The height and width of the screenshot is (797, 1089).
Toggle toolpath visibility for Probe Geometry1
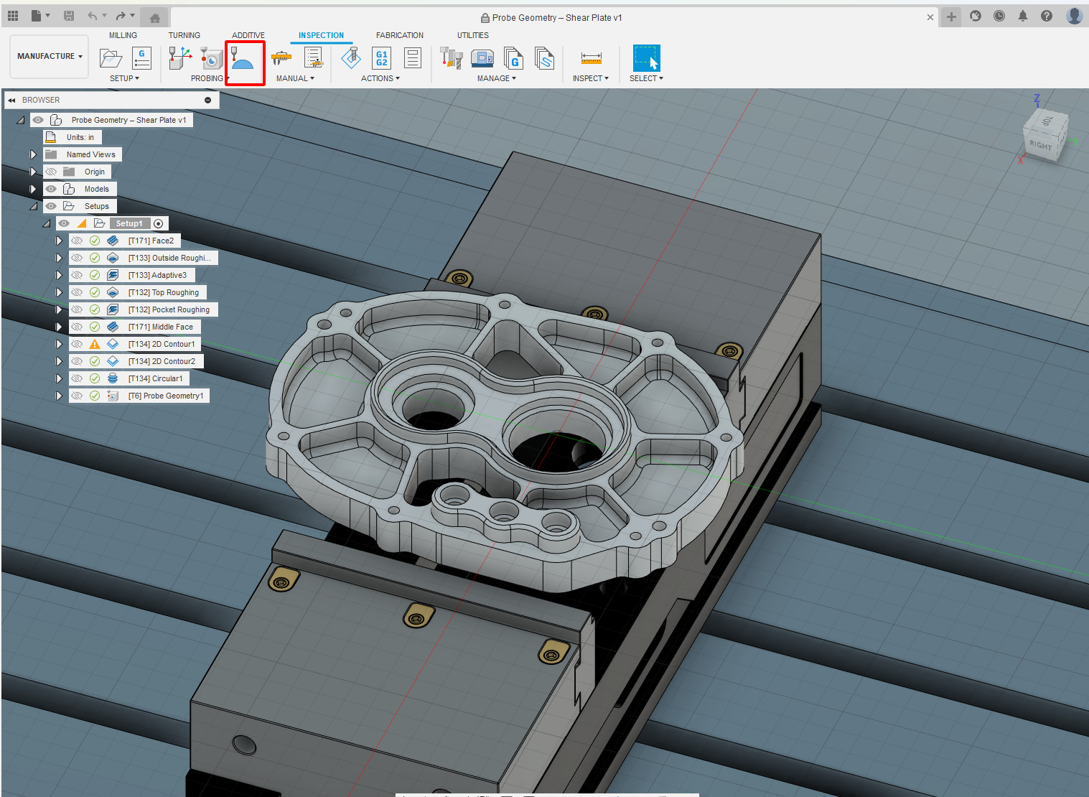point(77,396)
